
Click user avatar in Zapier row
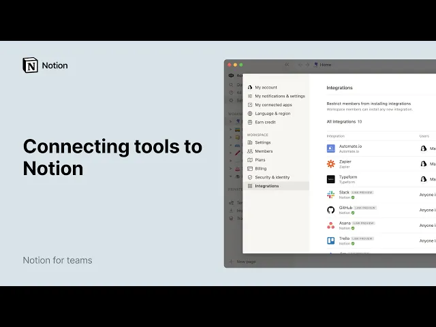click(x=424, y=163)
